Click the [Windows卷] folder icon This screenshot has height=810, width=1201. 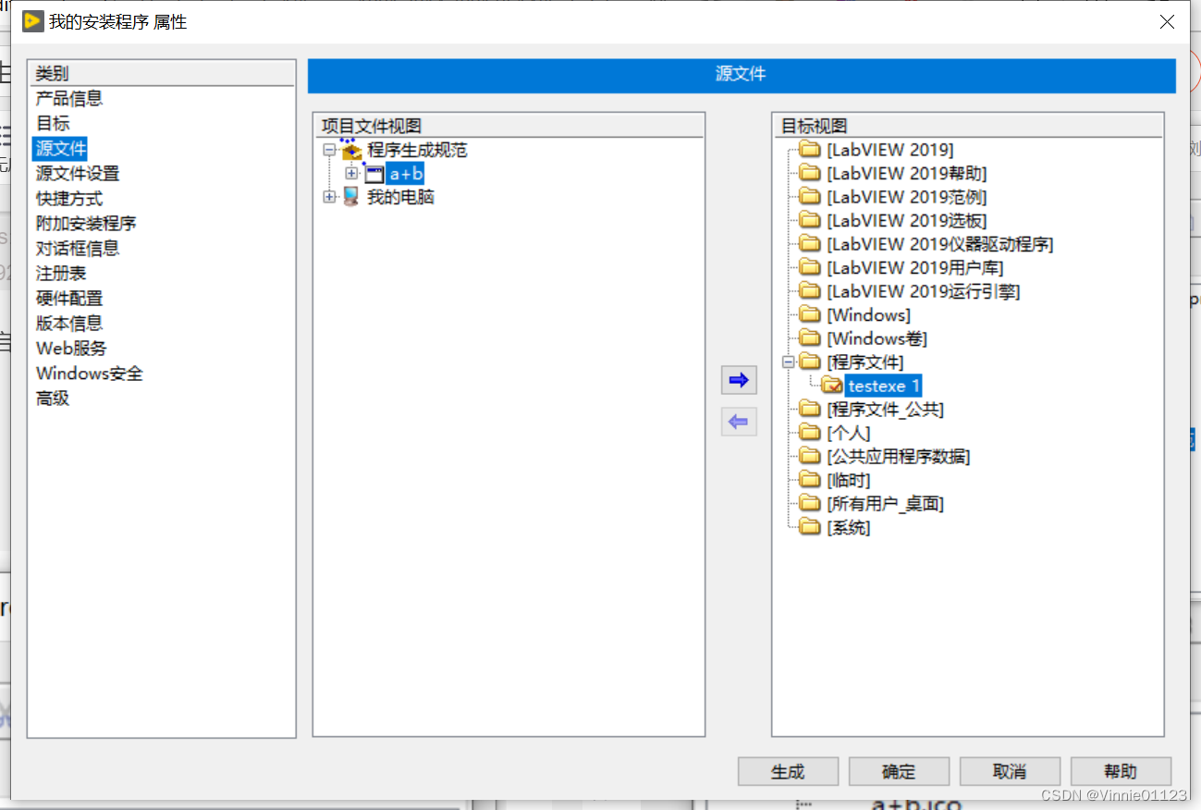point(810,338)
